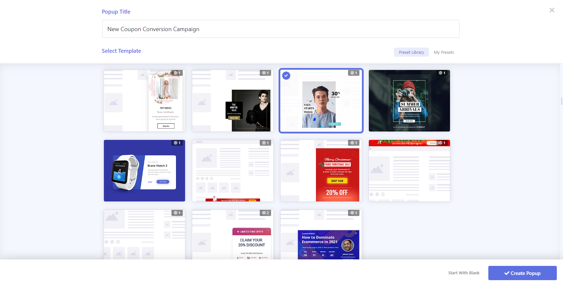Screen dimensions: 563x285
Task: Select the How to Dominate Ecommerce webinar template
Action: (321, 234)
